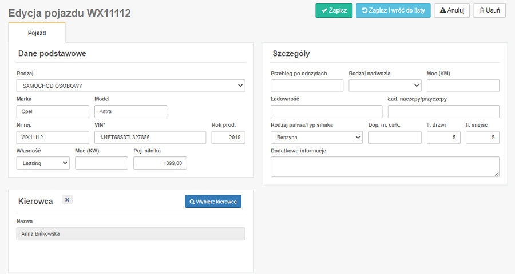
Task: Delete the vehicle with the Usuń trash button
Action: pyautogui.click(x=489, y=10)
